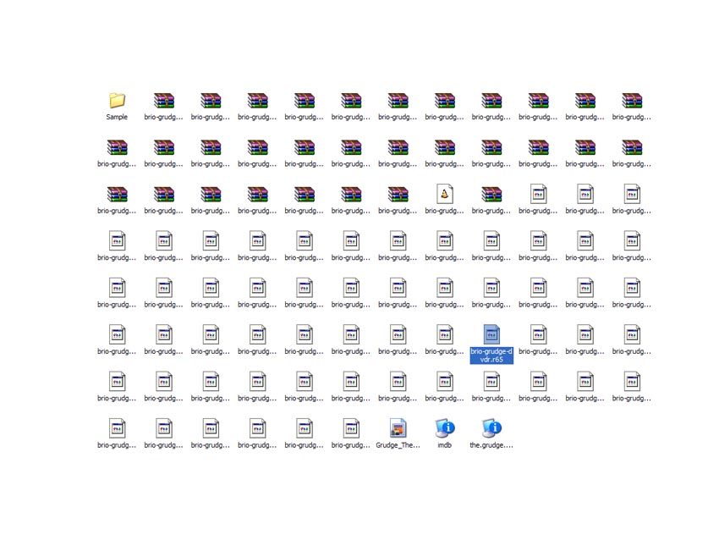Select archive icon directly above the VLC cone file

coord(444,147)
